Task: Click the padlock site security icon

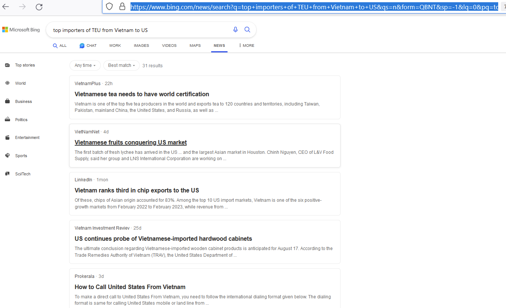Action: coord(122,6)
